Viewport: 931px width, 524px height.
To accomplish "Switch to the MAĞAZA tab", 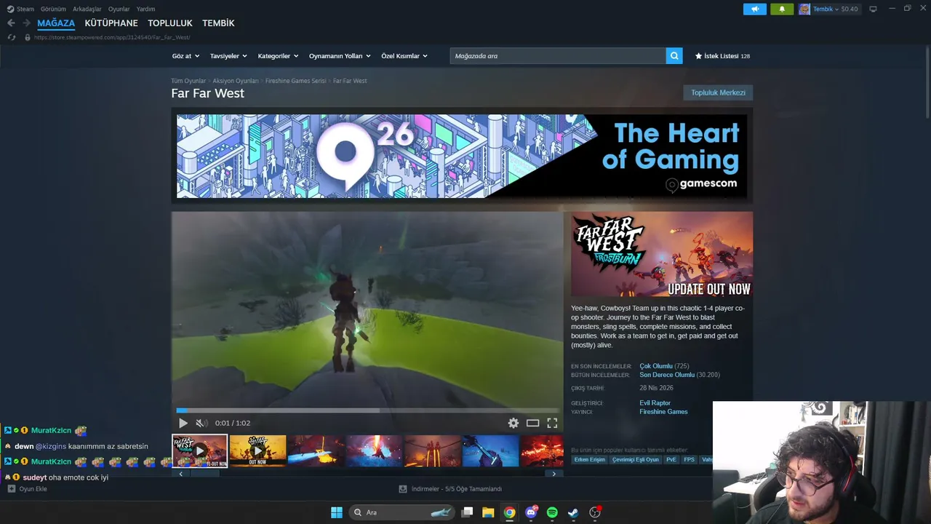I will [56, 23].
